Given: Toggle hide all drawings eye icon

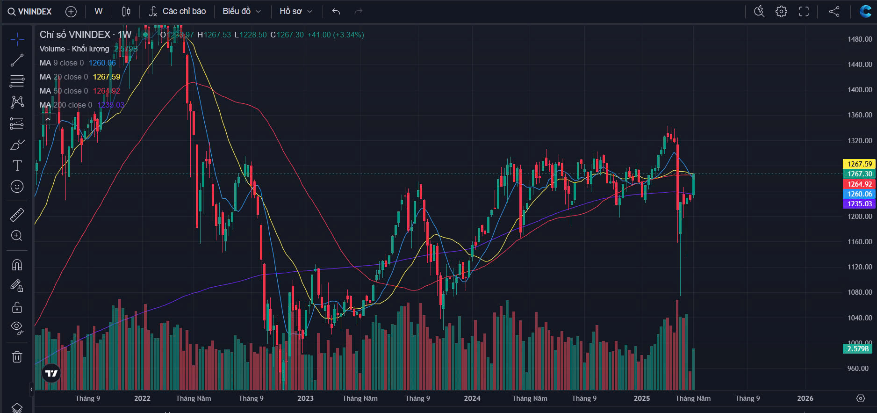Looking at the screenshot, I should pyautogui.click(x=17, y=328).
